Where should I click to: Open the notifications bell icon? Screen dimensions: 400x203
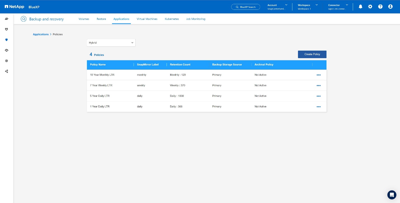point(360,7)
